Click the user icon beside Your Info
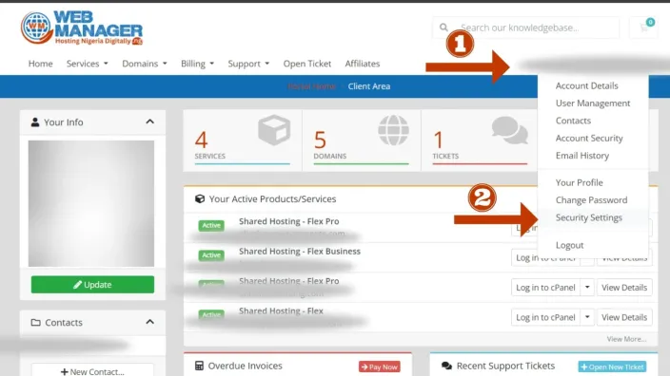The height and width of the screenshot is (376, 670). pos(35,122)
